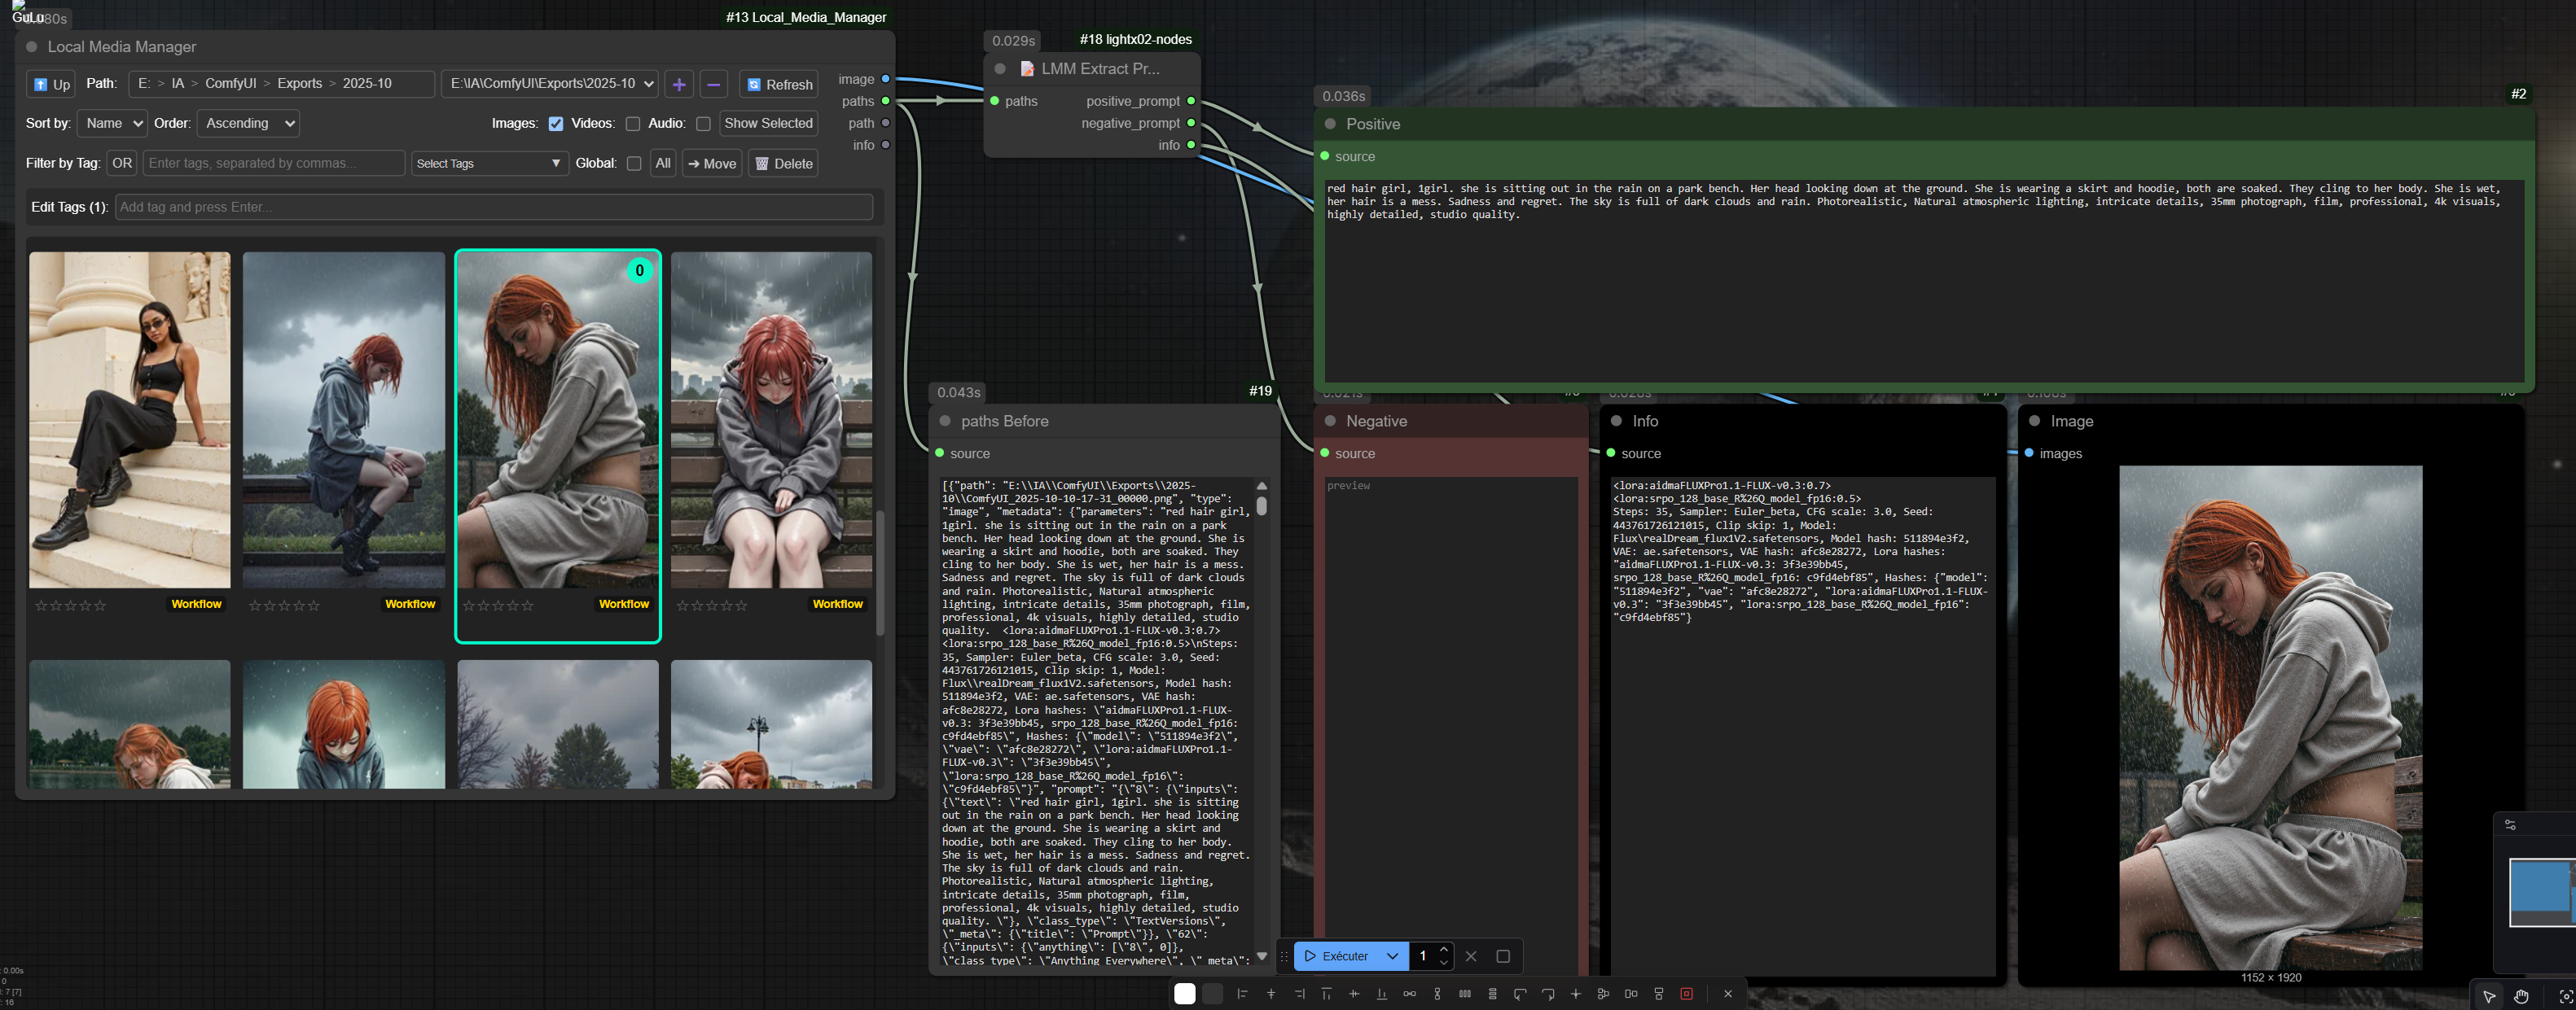This screenshot has height=1010, width=2576.
Task: Toggle collapse dot on Positive node
Action: (x=1330, y=124)
